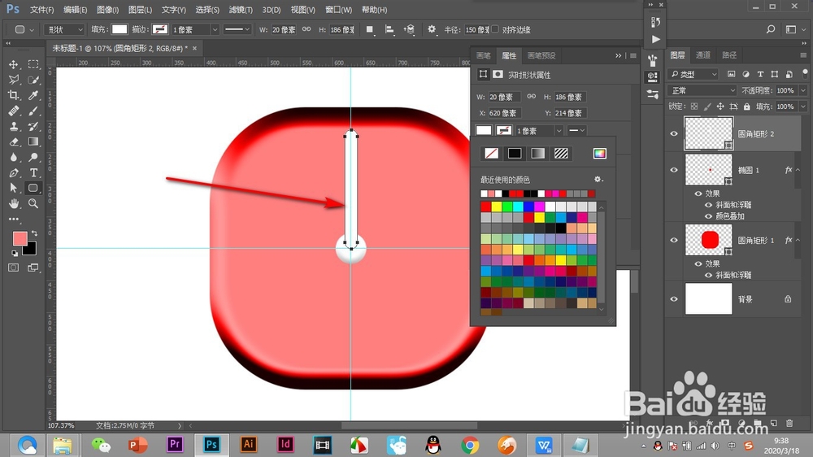Toggle 颜色叠加 effect visibility
Image resolution: width=813 pixels, height=457 pixels.
click(708, 215)
